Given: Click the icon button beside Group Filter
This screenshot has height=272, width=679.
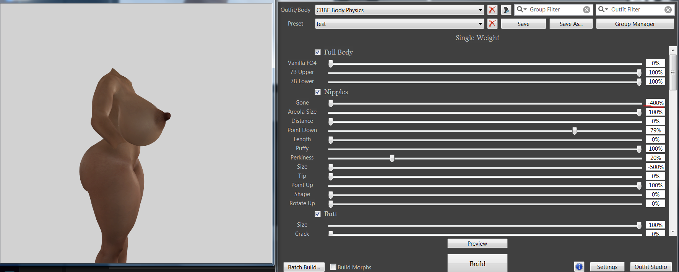Looking at the screenshot, I should coord(506,10).
